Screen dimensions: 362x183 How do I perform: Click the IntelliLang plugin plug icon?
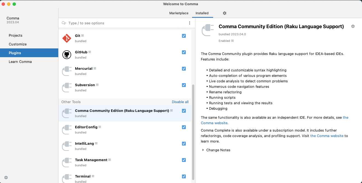click(x=67, y=146)
